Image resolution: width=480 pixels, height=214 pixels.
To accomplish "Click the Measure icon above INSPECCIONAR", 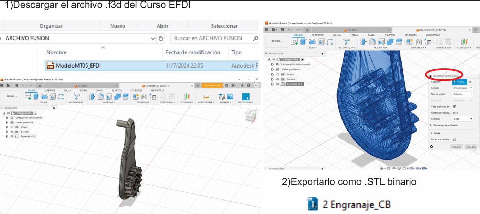I will coord(207,97).
